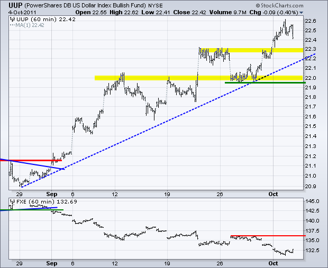Click the 22.6 price axis label
Viewport: 328px width, 268px height.
[311, 21]
